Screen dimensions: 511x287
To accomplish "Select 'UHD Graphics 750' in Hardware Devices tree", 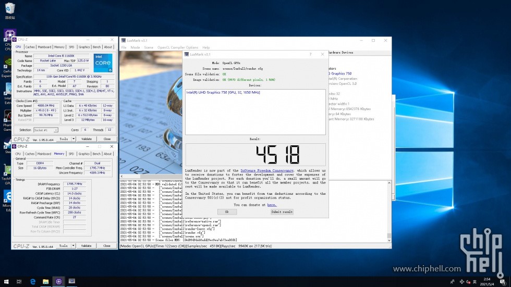I will [340, 73].
